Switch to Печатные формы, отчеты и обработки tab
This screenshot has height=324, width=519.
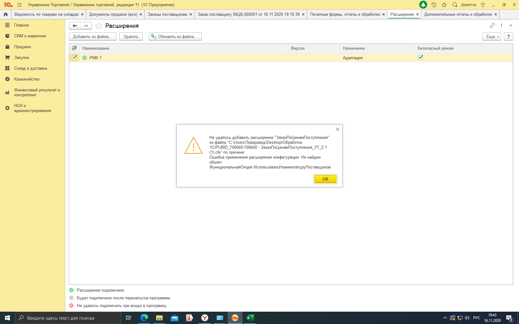(x=345, y=14)
